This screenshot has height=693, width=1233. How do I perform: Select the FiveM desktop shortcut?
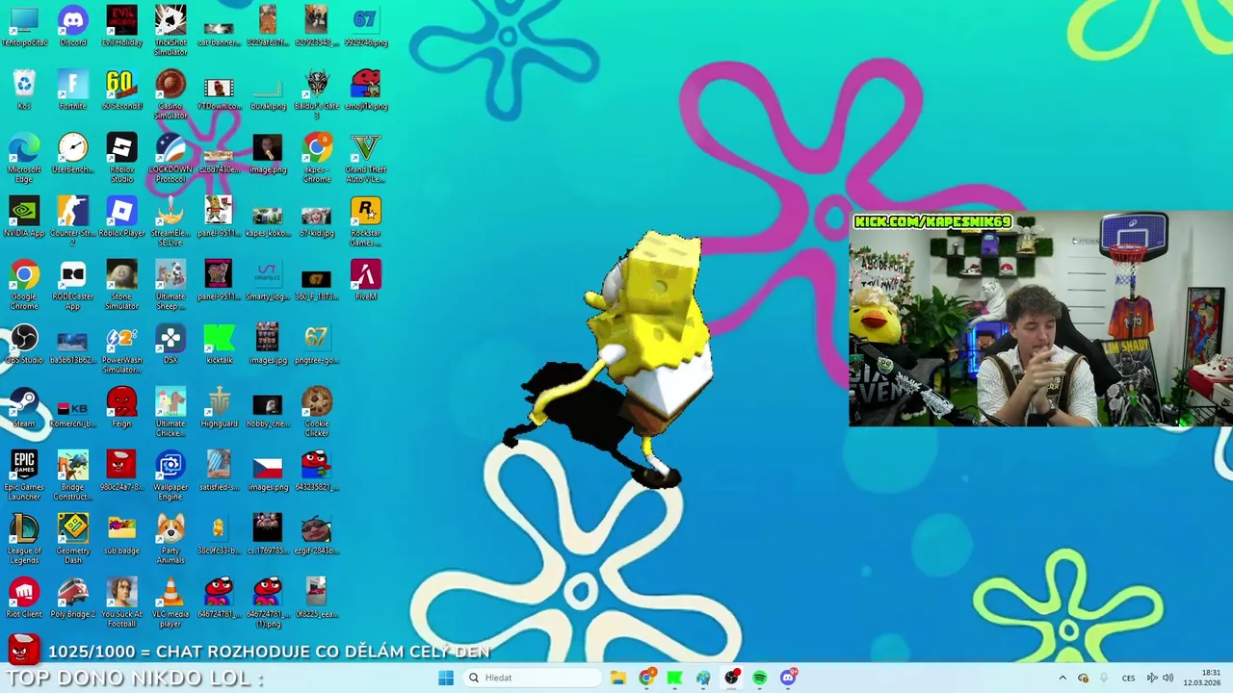click(x=365, y=280)
